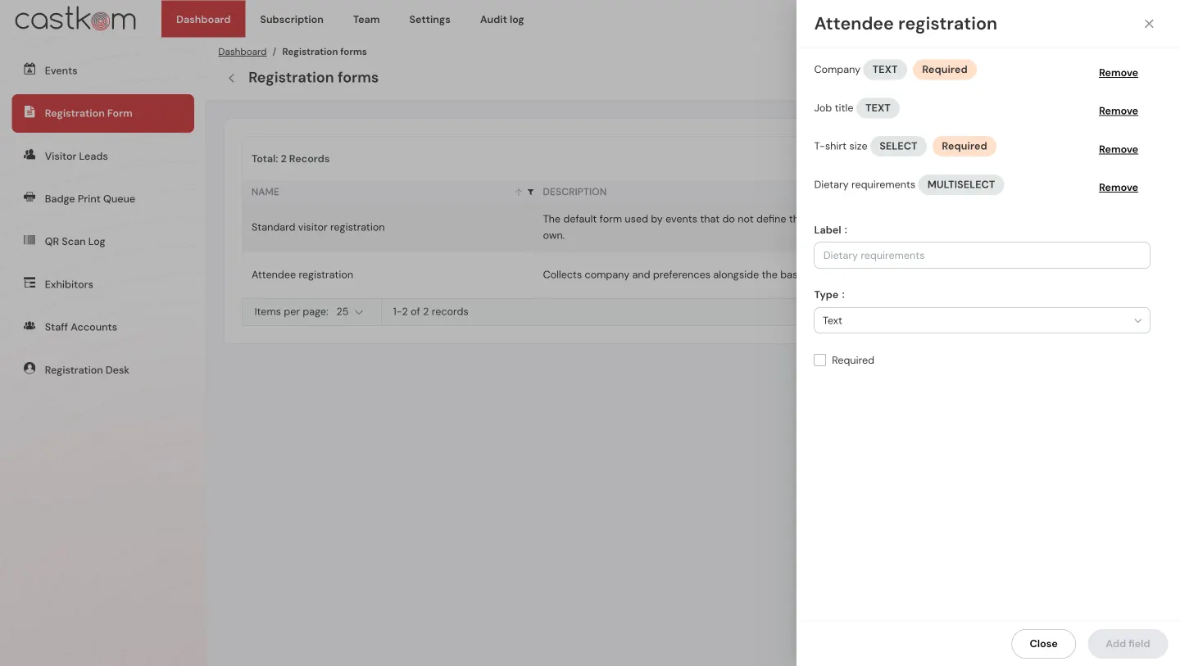
Task: Click the Staff Accounts group icon
Action: coord(29,326)
